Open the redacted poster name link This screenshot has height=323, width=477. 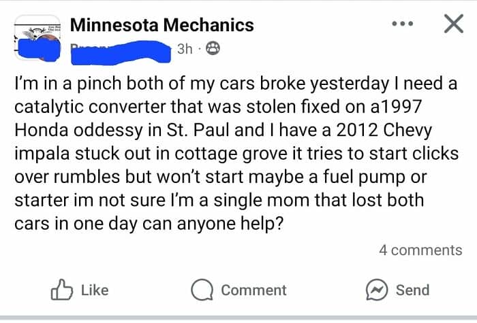(119, 49)
